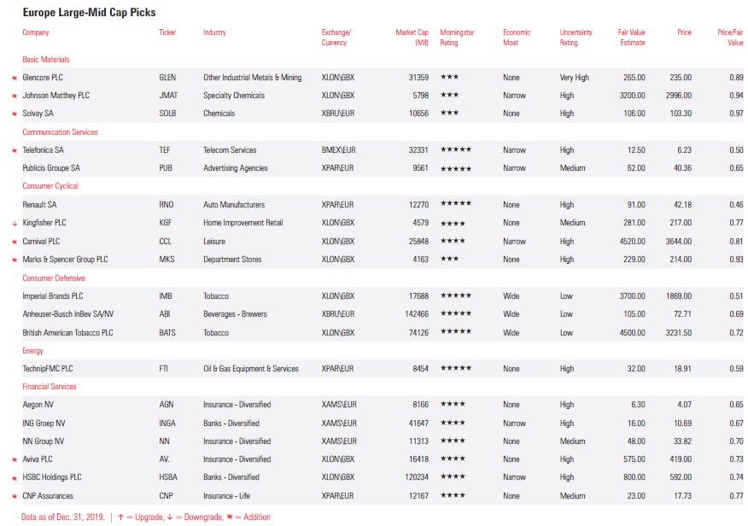748x526 pixels.
Task: Click the five-star rating for Renault SA
Action: point(456,205)
